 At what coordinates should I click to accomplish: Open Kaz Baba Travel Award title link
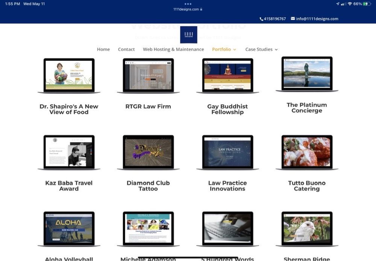coord(69,186)
